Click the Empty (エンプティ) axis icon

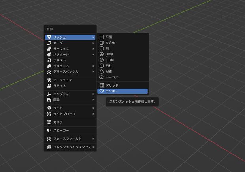coord(49,94)
